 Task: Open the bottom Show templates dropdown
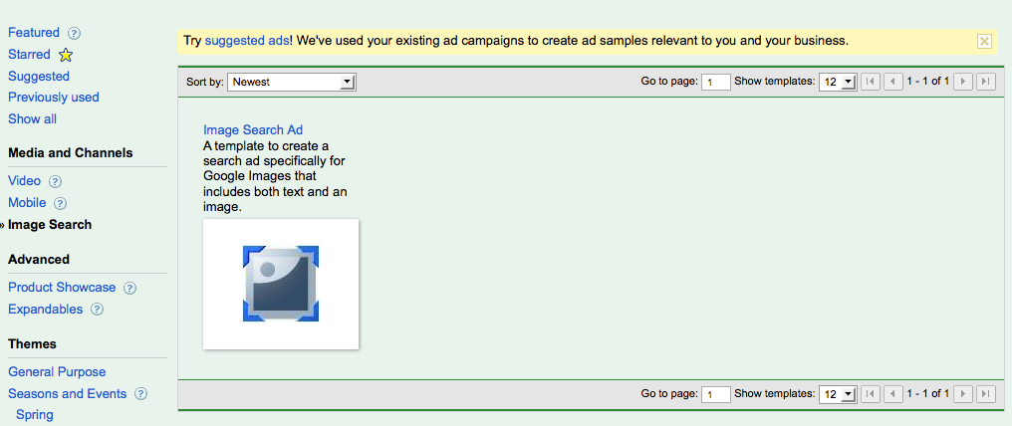coord(838,394)
